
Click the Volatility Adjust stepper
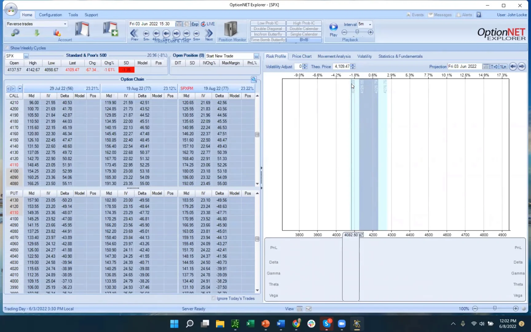point(305,66)
